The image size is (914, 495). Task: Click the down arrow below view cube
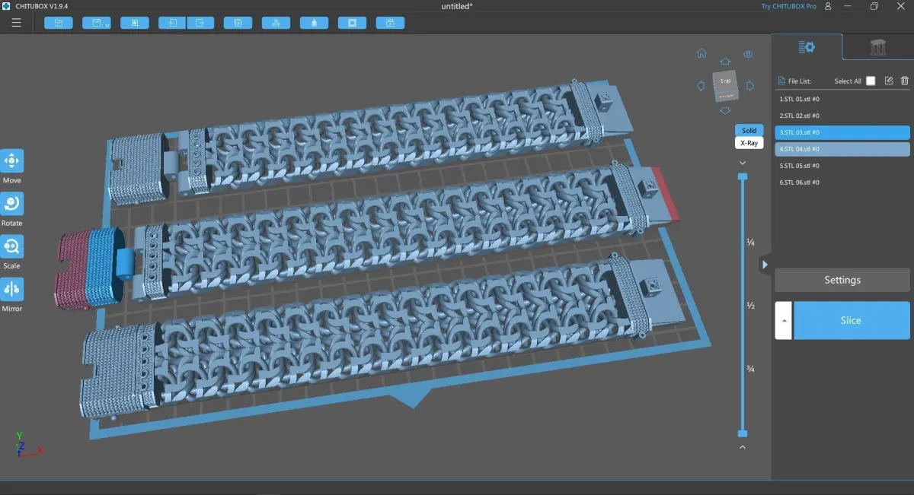[725, 111]
